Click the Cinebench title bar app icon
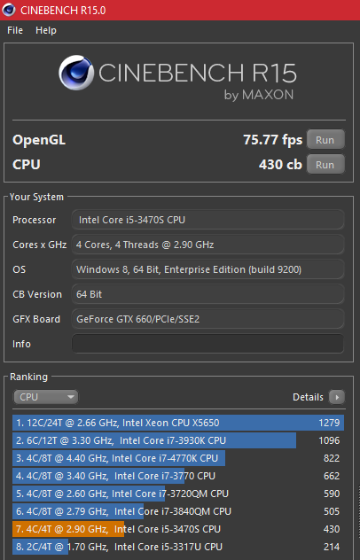Viewport: 360px width, 560px height. (9, 10)
